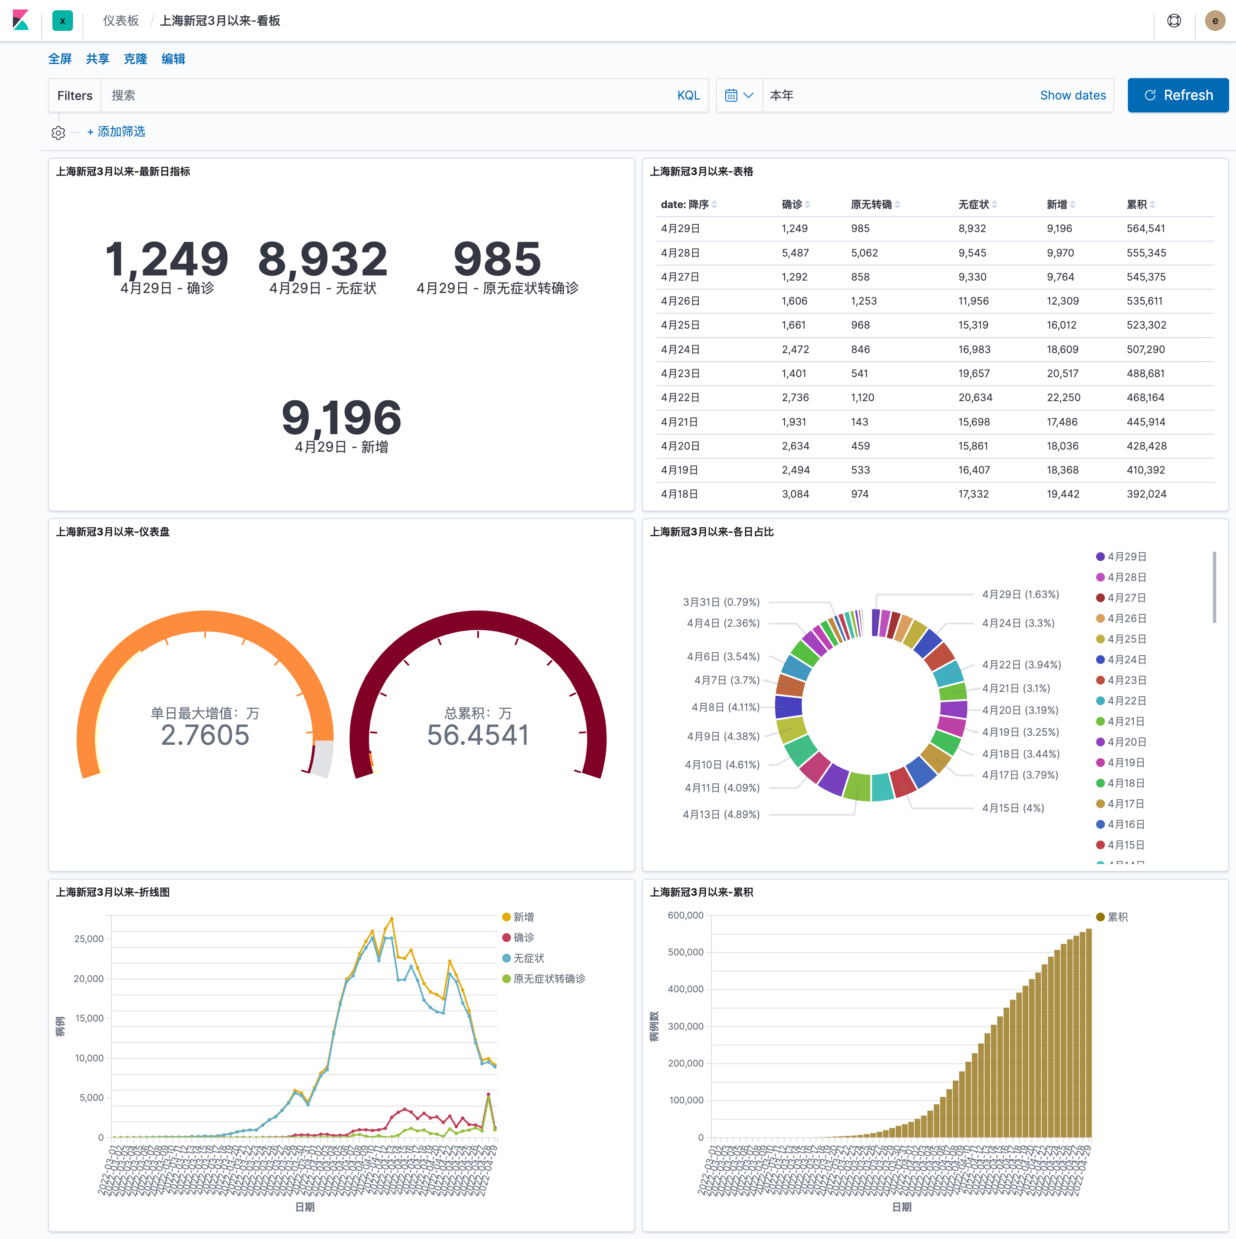Toggle 4月19日 in pie legend
This screenshot has width=1236, height=1239.
coord(1121,762)
